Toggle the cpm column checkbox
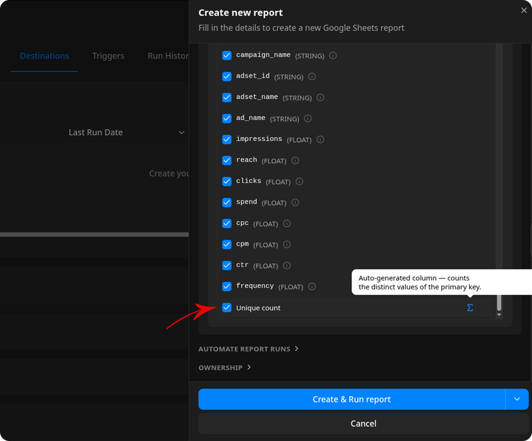The height and width of the screenshot is (441, 532). click(x=226, y=245)
